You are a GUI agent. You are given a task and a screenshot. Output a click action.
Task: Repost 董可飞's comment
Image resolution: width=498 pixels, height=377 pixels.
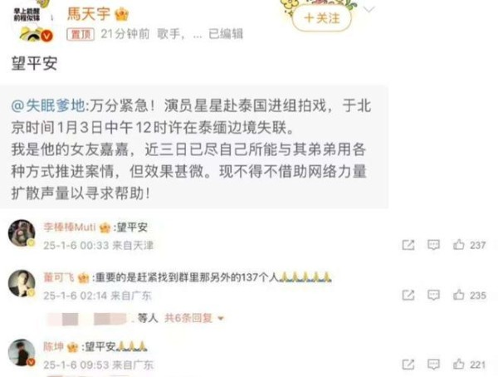coord(408,295)
